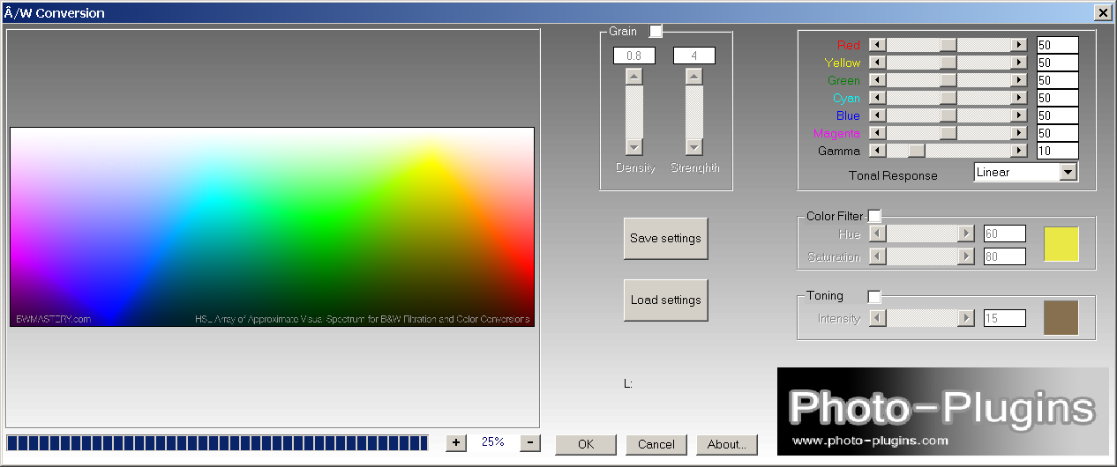Screen dimensions: 1117x467
Task: Open the About dialog
Action: click(726, 444)
